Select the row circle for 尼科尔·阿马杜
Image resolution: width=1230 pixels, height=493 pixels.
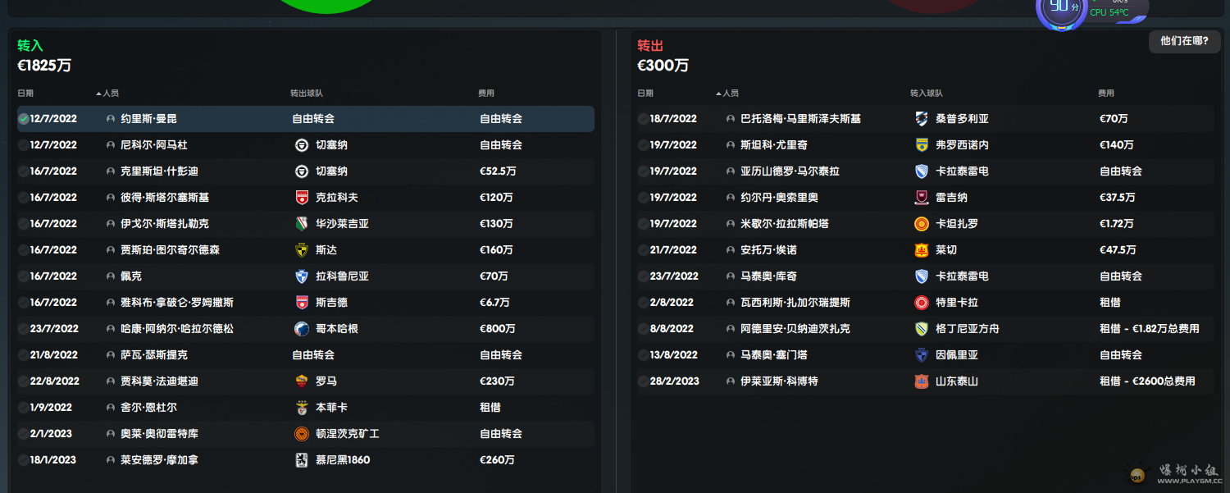coord(24,145)
